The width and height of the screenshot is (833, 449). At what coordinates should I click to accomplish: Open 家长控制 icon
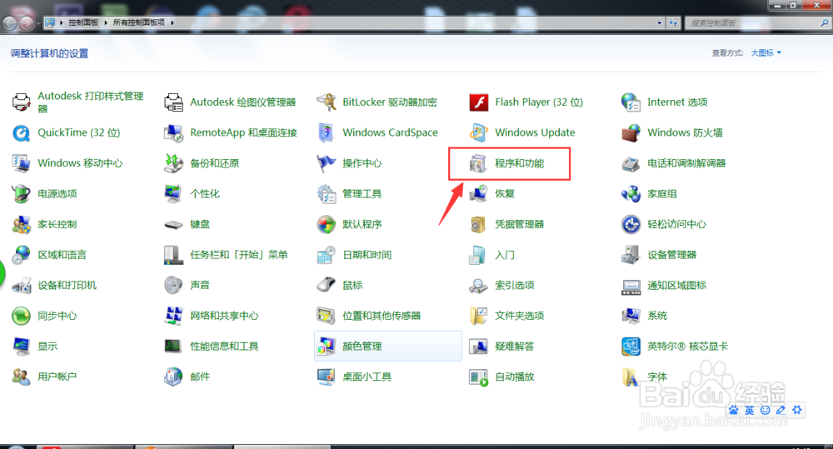coord(22,224)
